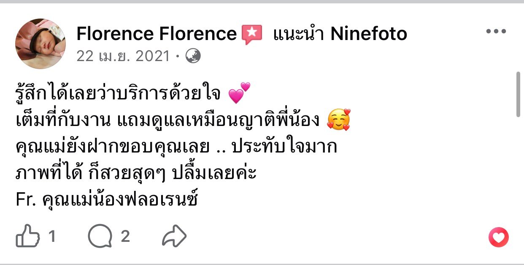
Task: Open the Florence Florence profile name link
Action: 156,34
